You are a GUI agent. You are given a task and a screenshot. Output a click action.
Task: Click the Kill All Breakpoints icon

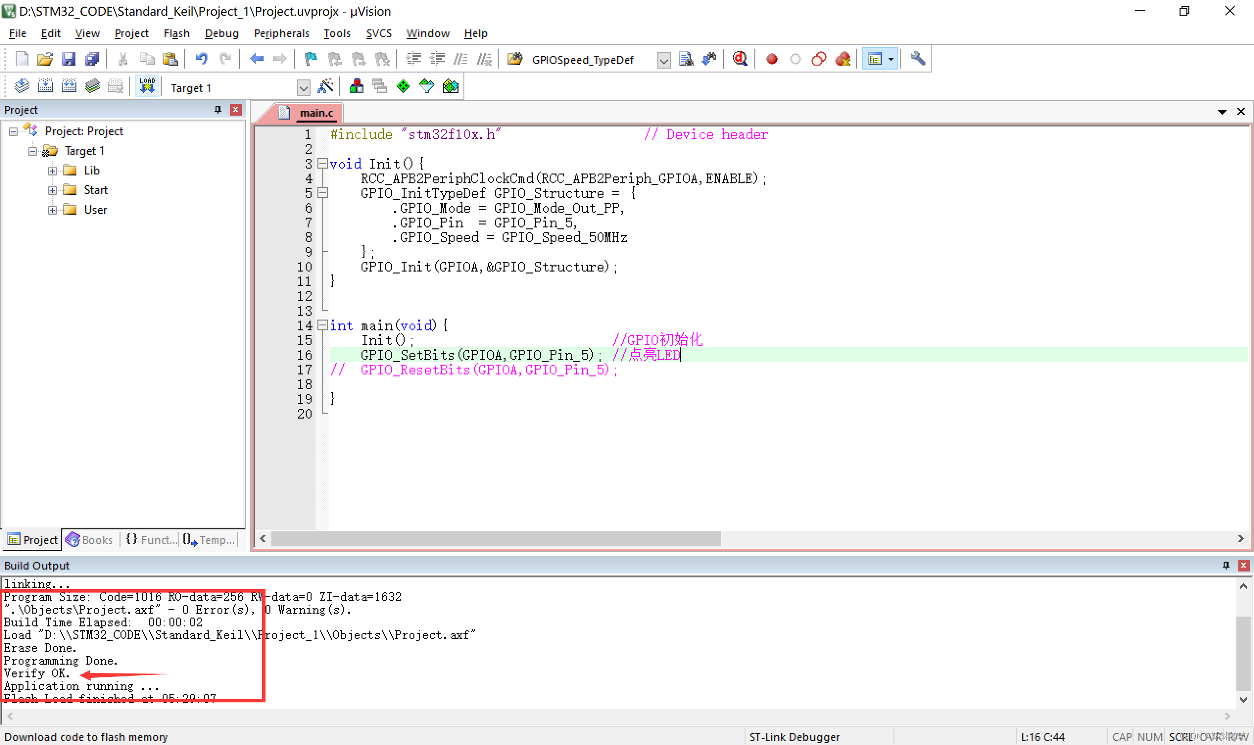[x=843, y=59]
